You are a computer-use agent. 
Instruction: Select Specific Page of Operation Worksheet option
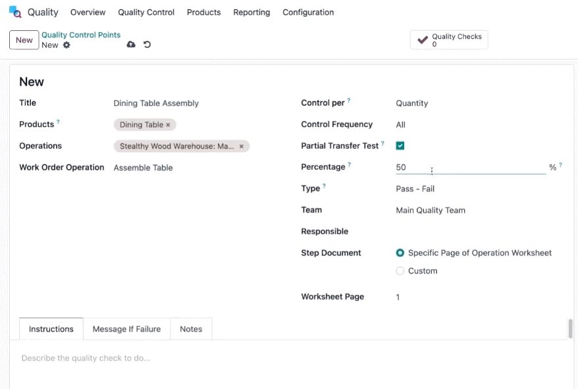click(x=400, y=253)
